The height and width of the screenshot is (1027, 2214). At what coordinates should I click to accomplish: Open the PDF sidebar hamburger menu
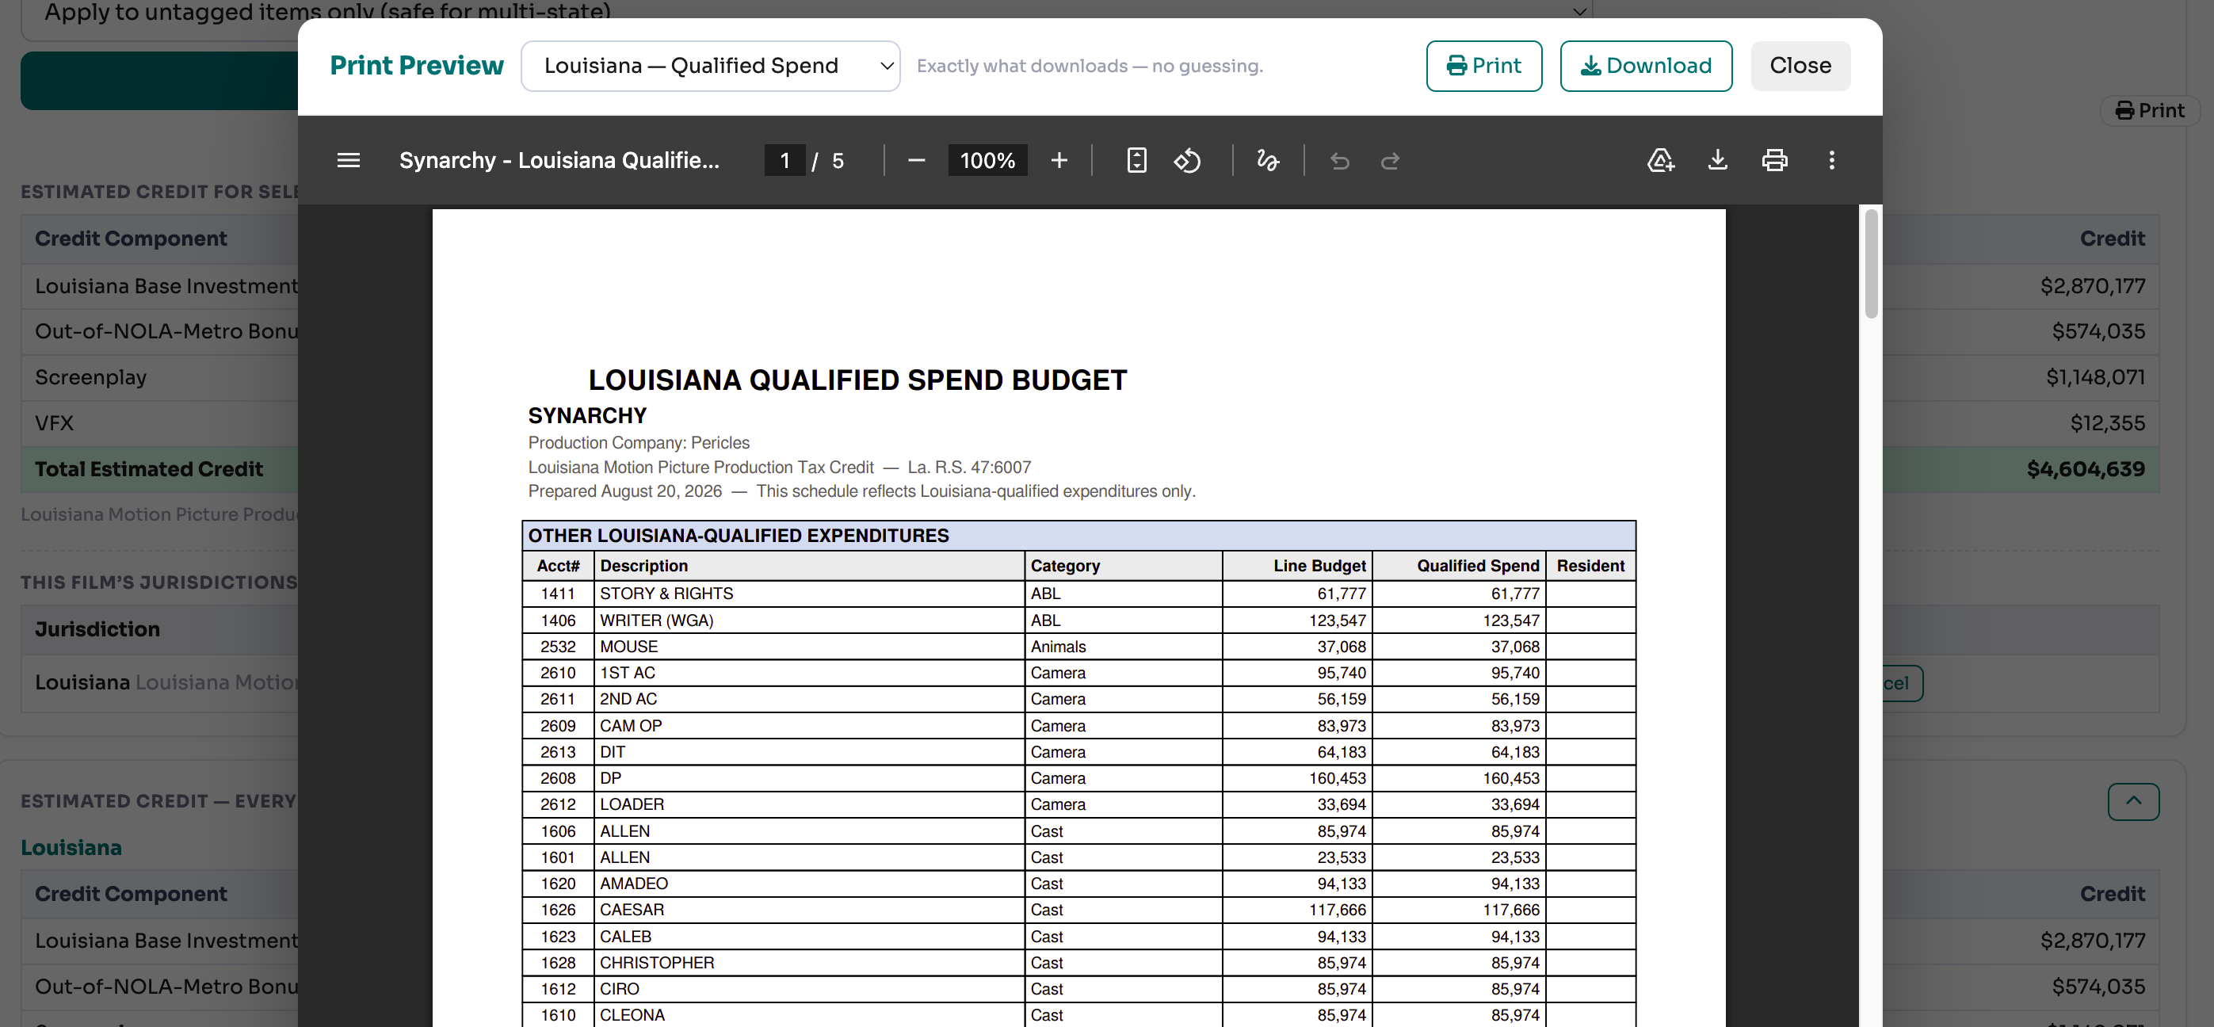(x=348, y=161)
